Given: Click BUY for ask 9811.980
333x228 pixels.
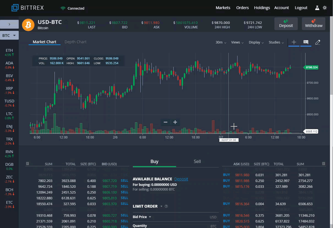Looking at the screenshot, I should pos(226,175).
